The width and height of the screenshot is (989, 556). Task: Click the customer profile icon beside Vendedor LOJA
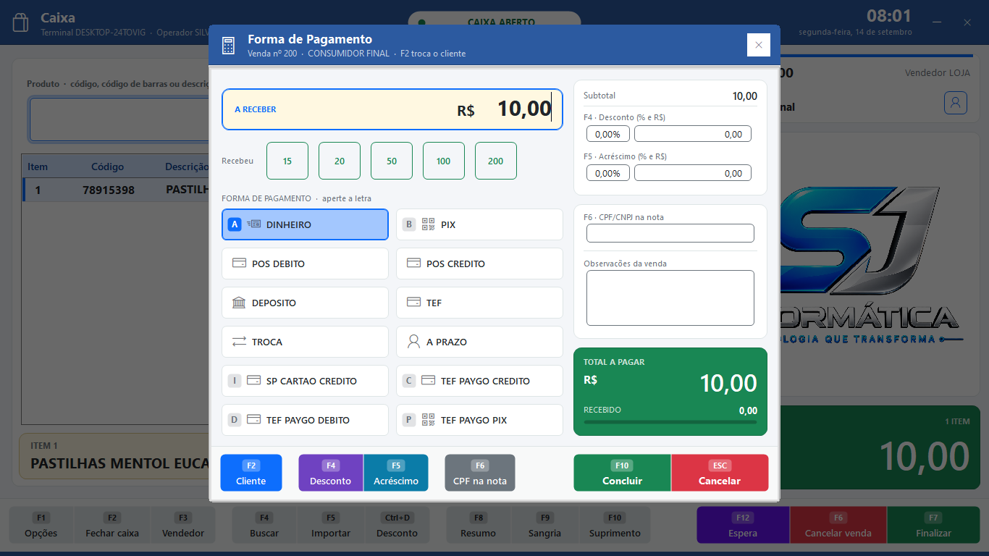[956, 103]
